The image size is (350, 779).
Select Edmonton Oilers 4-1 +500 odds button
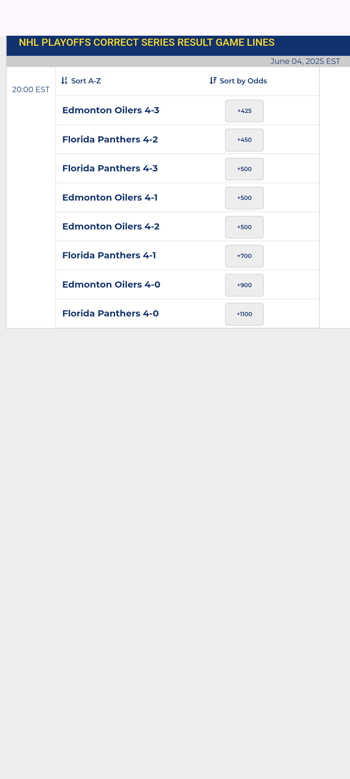(244, 198)
